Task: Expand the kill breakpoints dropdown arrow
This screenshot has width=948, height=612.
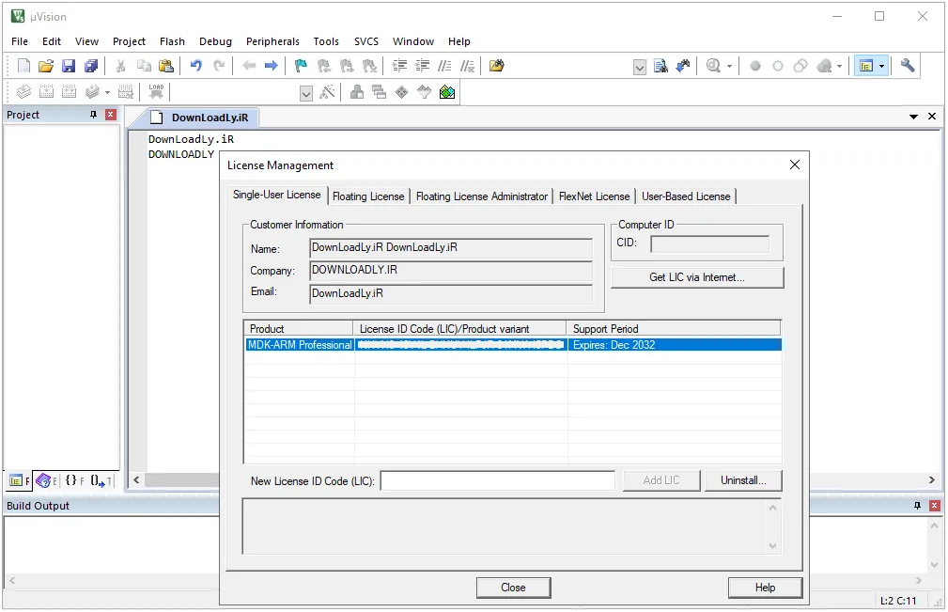Action: click(839, 66)
